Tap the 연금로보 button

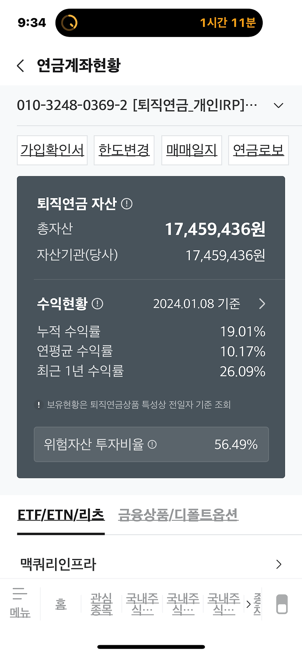(x=258, y=150)
